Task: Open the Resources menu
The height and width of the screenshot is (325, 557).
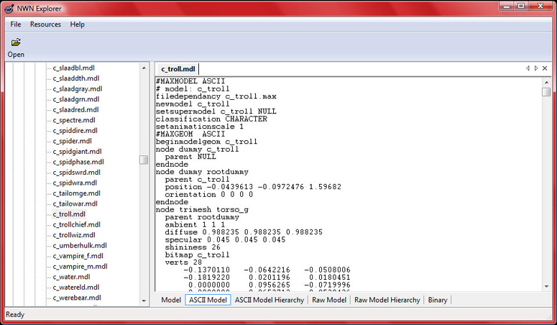Action: point(45,24)
